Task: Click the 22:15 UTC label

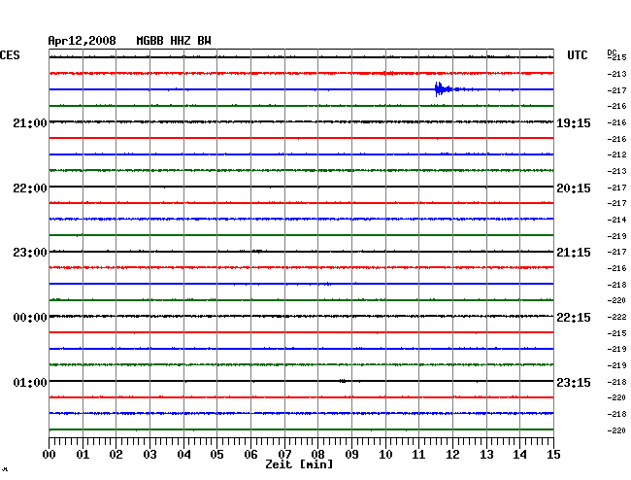Action: [574, 318]
